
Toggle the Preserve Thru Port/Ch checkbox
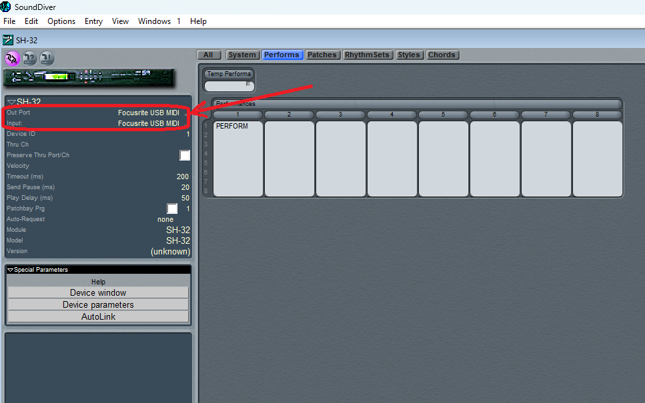coord(185,155)
